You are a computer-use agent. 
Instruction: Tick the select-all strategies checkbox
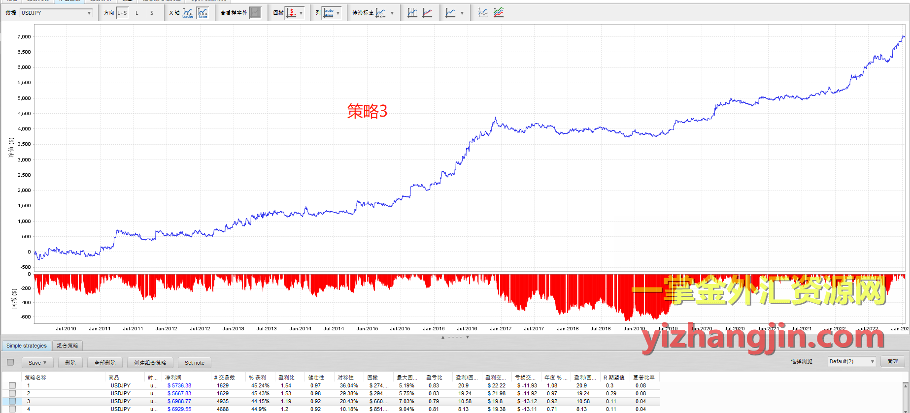[x=10, y=362]
